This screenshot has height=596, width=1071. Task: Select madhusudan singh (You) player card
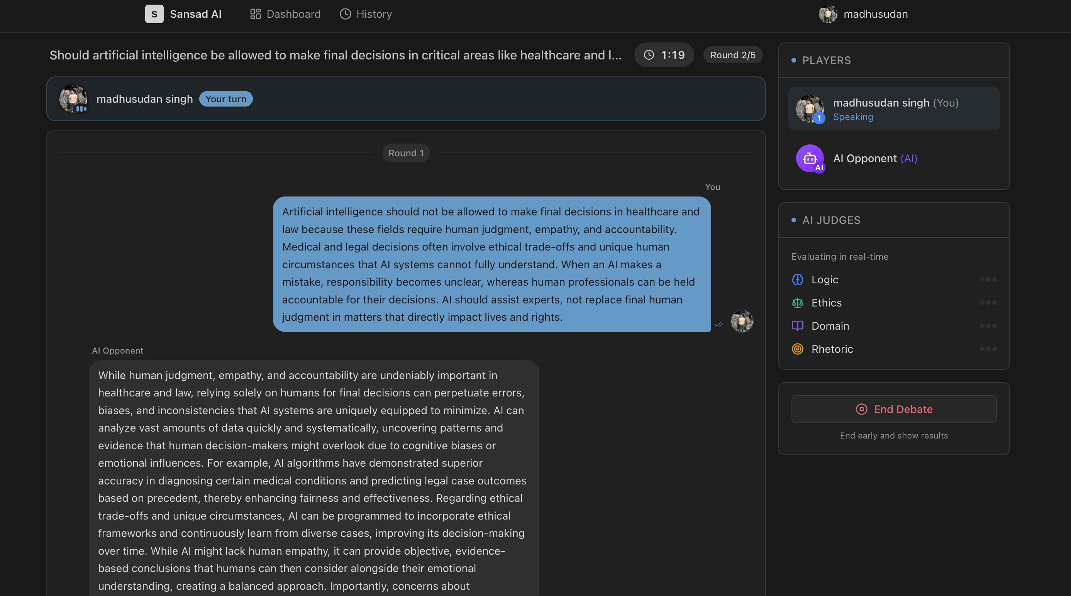(x=894, y=109)
